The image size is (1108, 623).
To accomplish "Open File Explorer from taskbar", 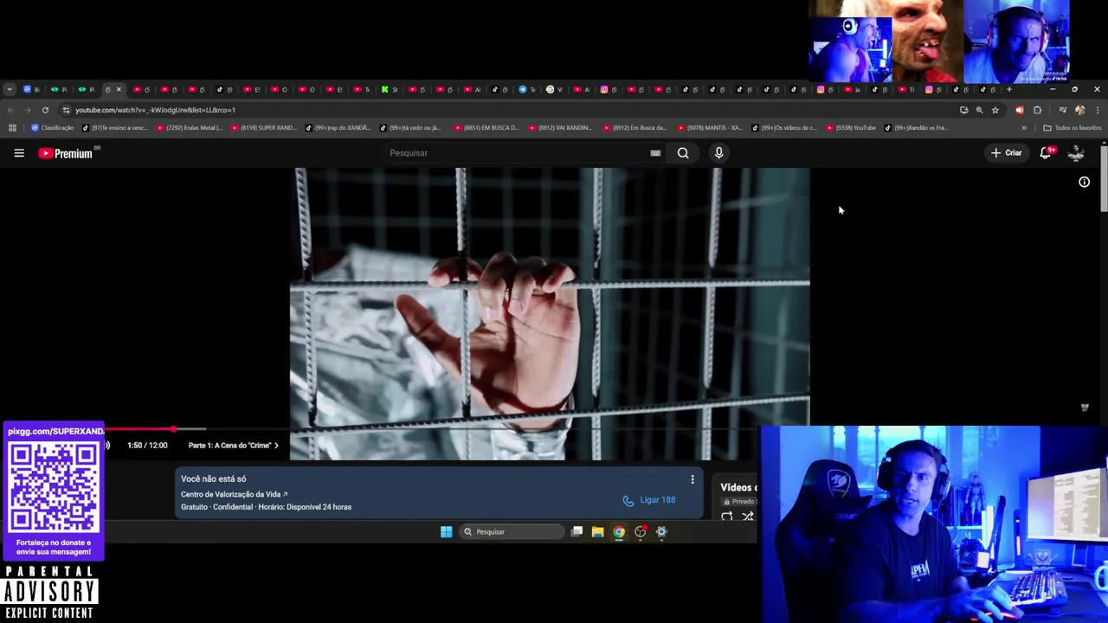I will 597,532.
